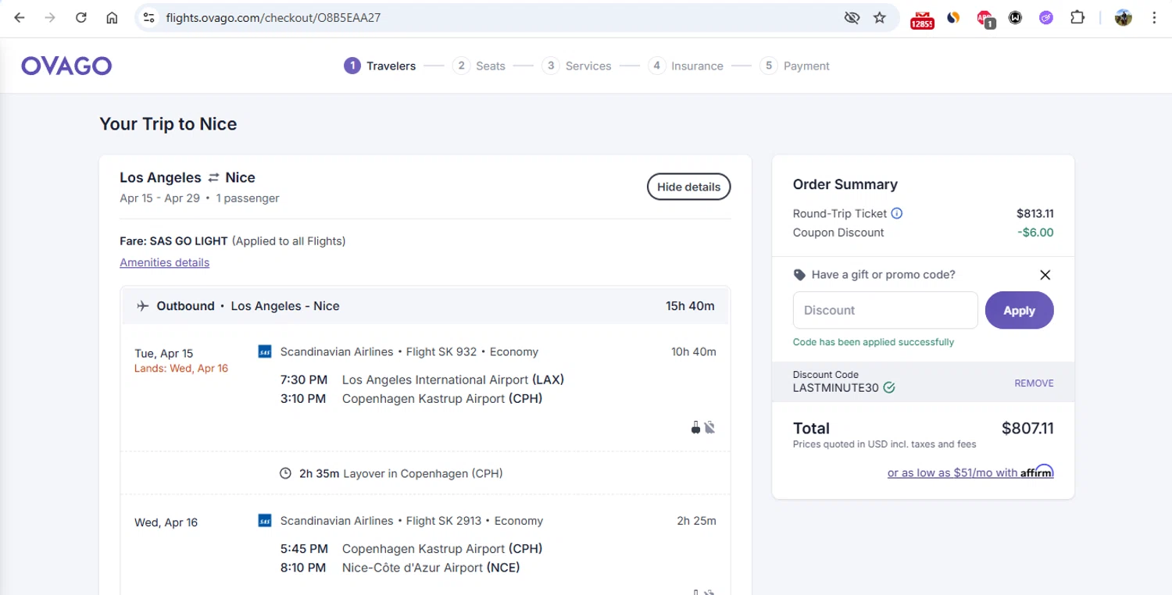
Task: Go to step 4 Insurance
Action: click(x=685, y=66)
